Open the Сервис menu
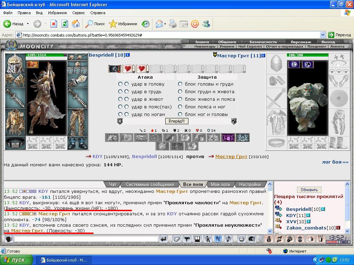The width and height of the screenshot is (354, 265). [x=78, y=13]
